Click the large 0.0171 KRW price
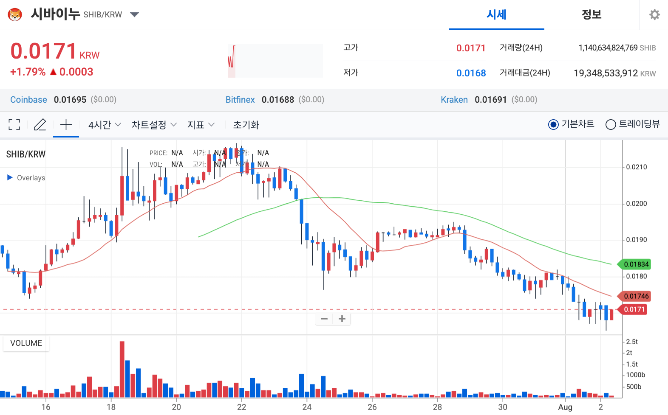This screenshot has width=668, height=415. point(55,51)
